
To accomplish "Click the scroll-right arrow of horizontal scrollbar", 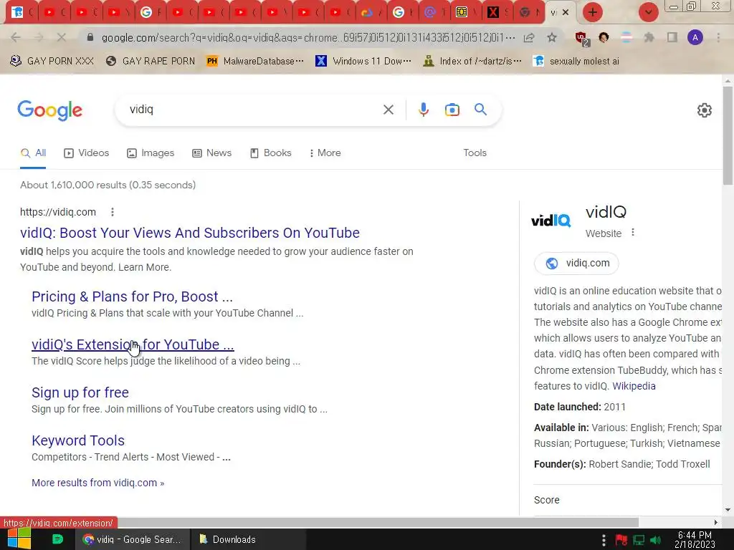I will [x=715, y=522].
